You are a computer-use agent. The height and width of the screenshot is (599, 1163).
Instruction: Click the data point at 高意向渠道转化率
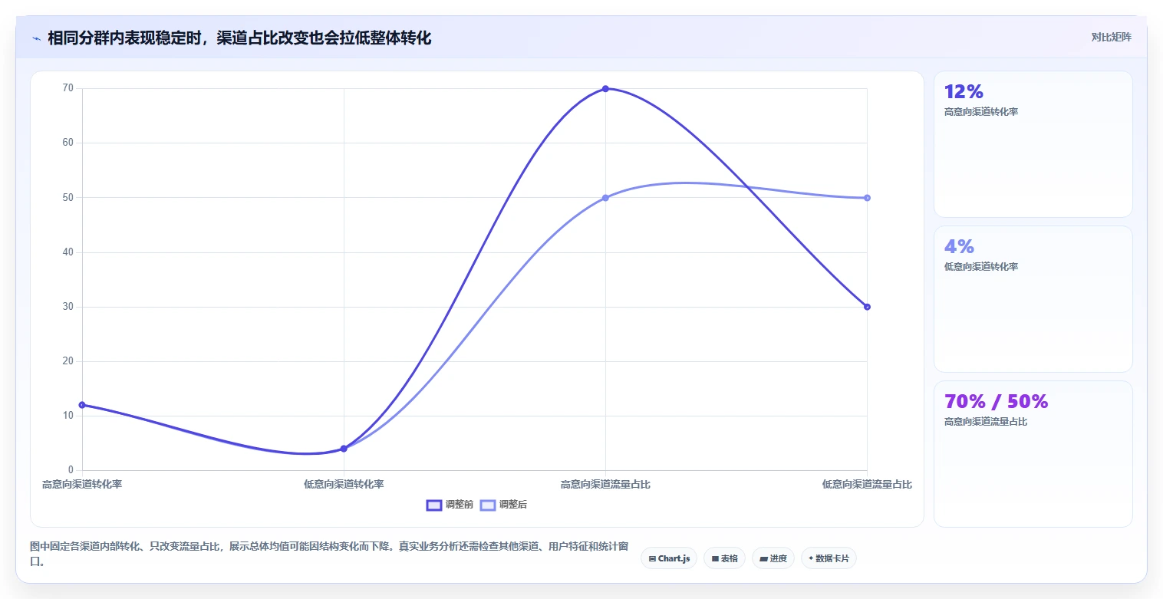(x=82, y=405)
